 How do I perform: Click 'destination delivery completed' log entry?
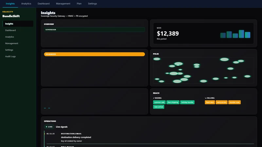click(76, 137)
